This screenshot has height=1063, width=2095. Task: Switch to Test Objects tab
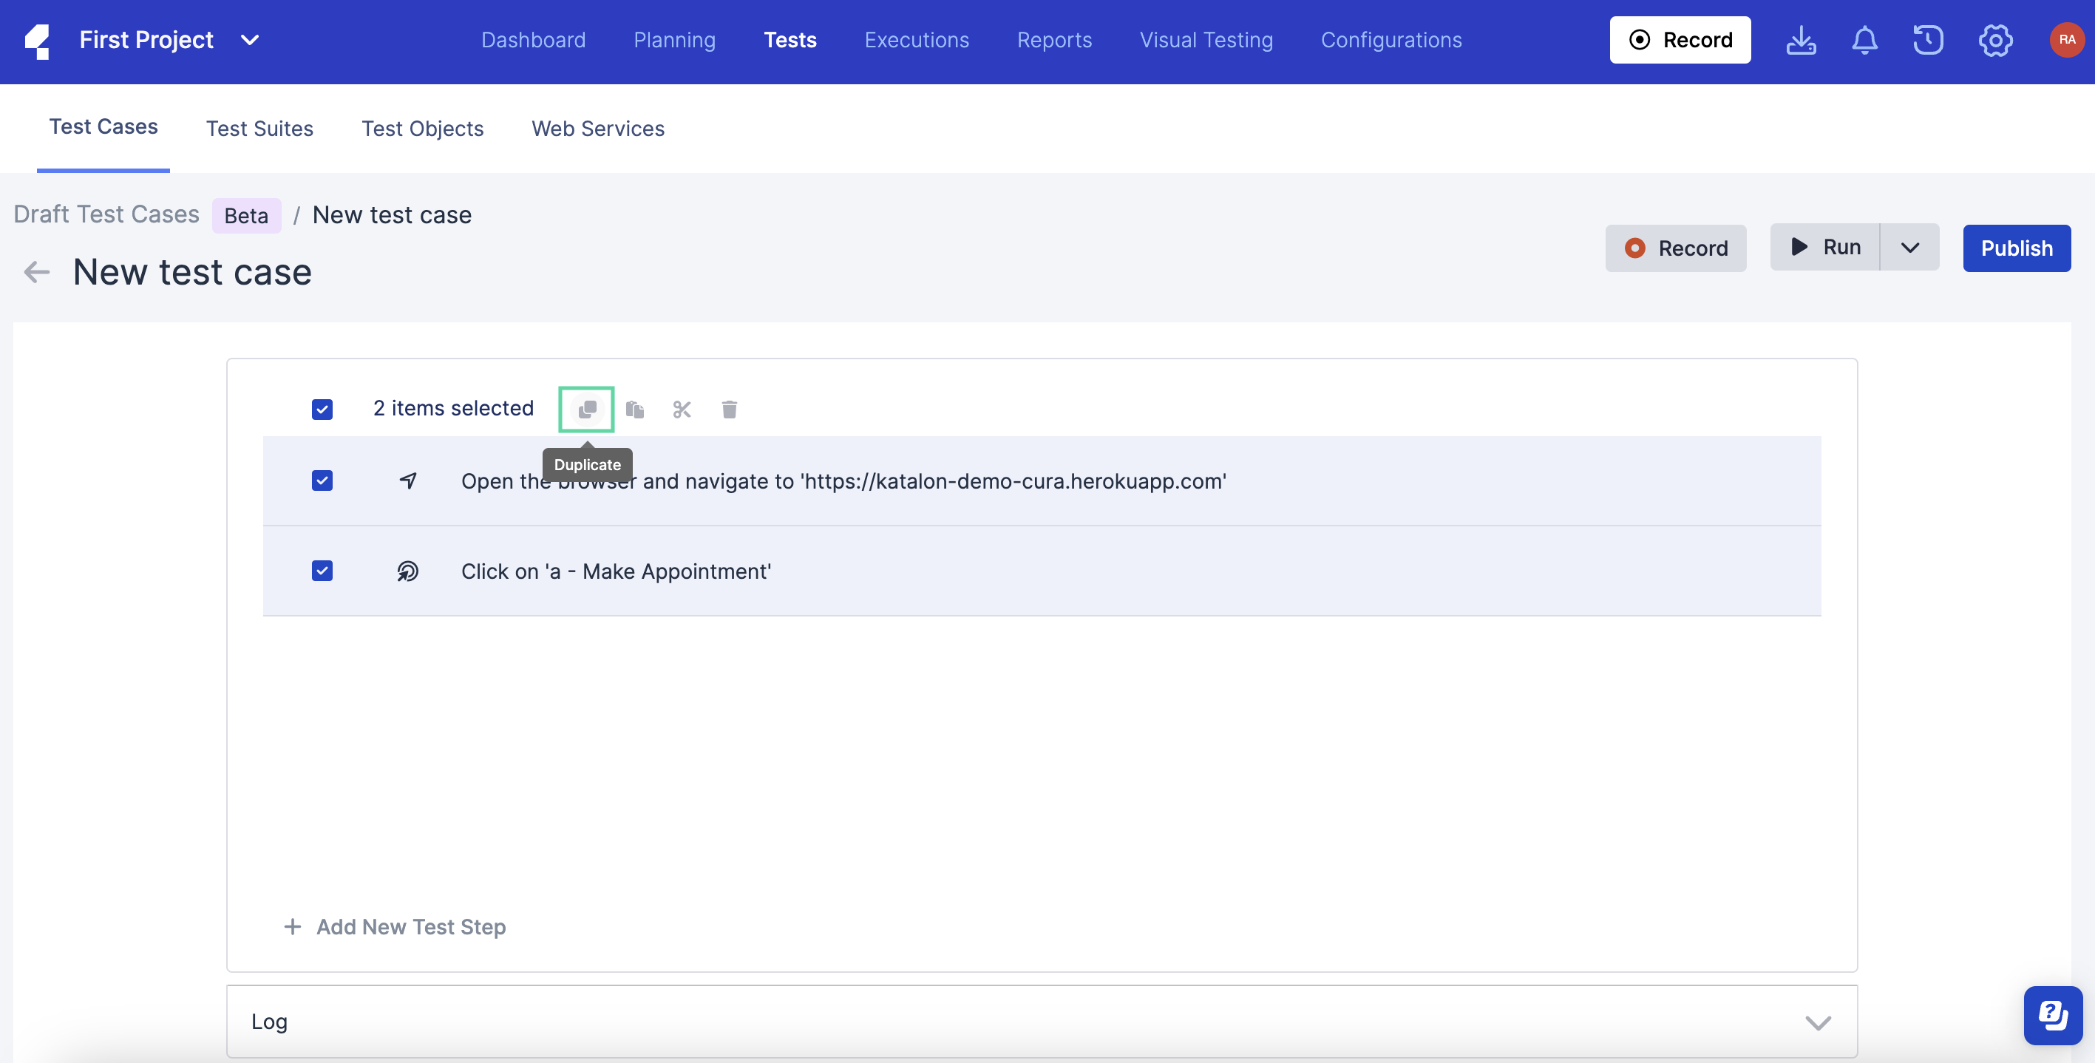click(422, 129)
